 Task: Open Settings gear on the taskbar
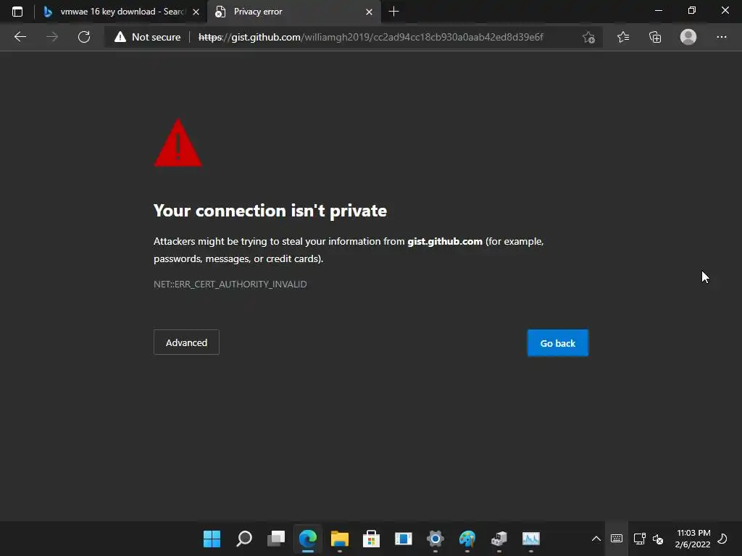pos(435,539)
